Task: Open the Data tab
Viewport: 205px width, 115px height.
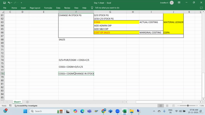Action: point(58,8)
